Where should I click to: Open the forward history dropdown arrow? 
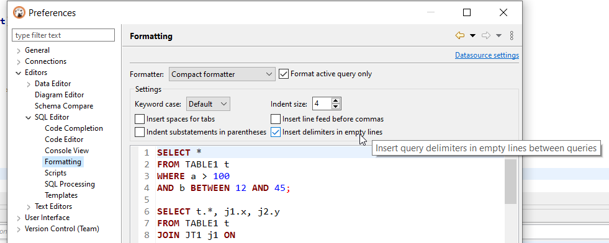point(498,36)
